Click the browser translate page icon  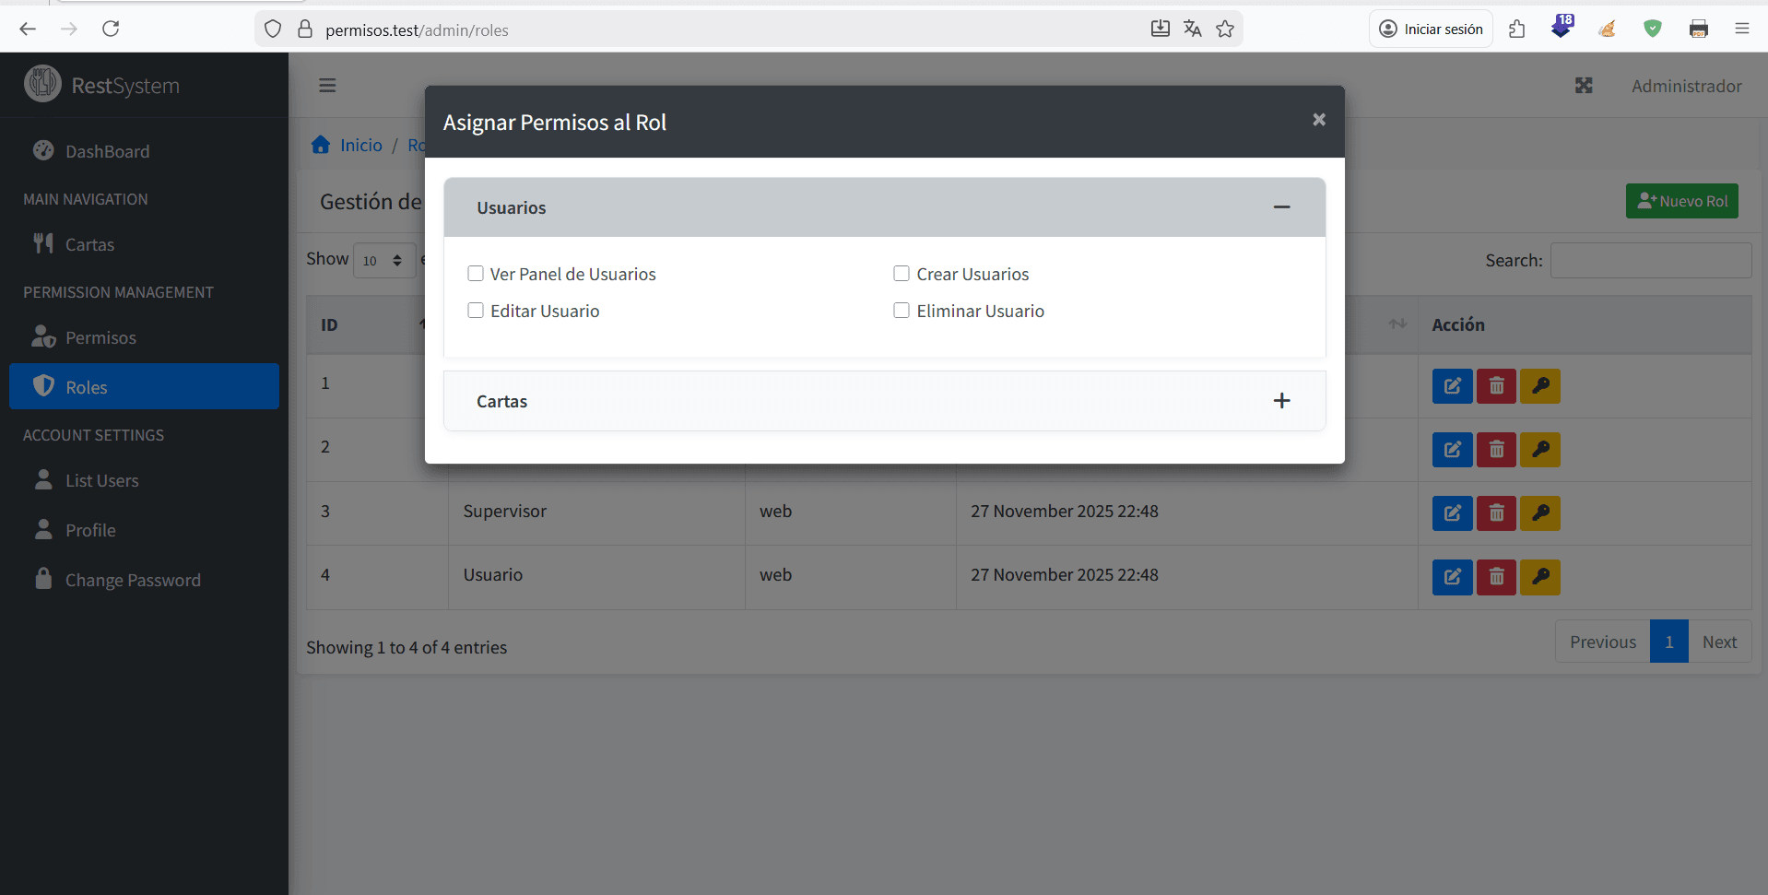coord(1192,29)
